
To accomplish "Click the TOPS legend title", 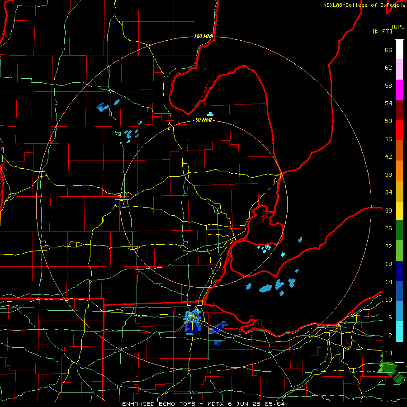I will pyautogui.click(x=398, y=27).
